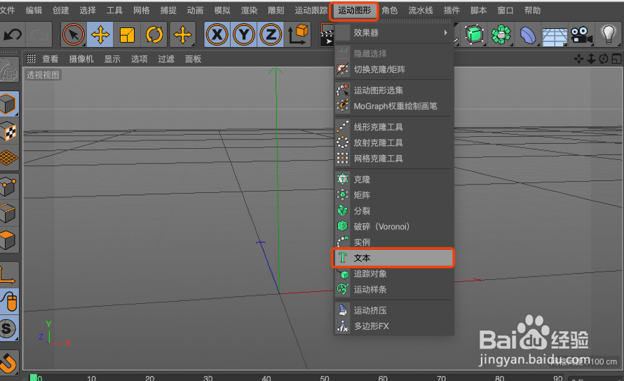This screenshot has width=624, height=381.
Task: Click the green MoGraph cloner array icon
Action: tap(501, 34)
